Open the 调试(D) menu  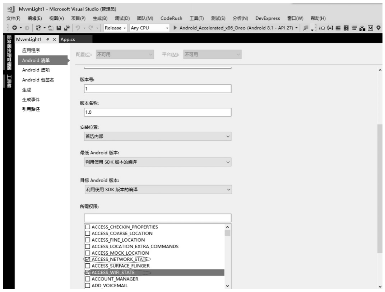[122, 18]
